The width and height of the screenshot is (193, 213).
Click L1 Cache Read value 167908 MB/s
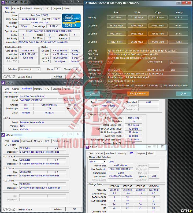116,25
